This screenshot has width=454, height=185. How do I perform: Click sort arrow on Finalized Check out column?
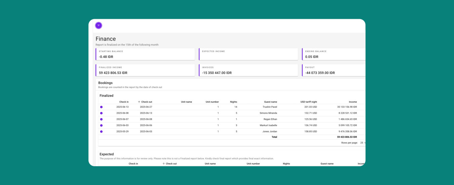click(x=139, y=102)
